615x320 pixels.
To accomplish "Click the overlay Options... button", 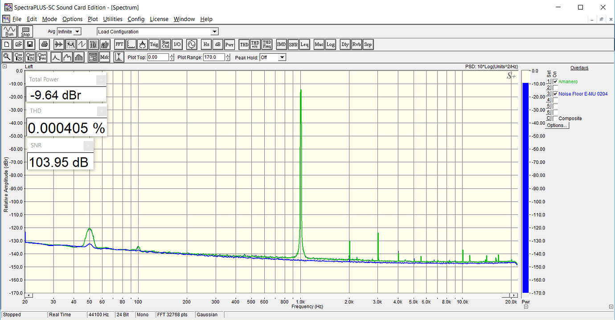I will tap(558, 126).
